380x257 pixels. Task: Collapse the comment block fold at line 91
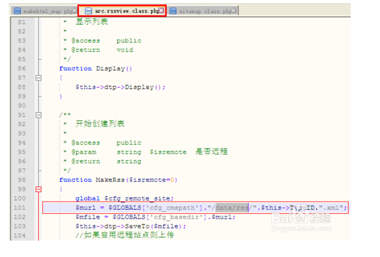[38, 115]
